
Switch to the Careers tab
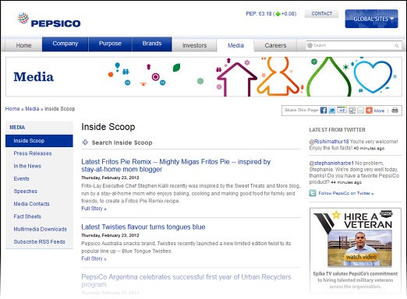click(275, 45)
